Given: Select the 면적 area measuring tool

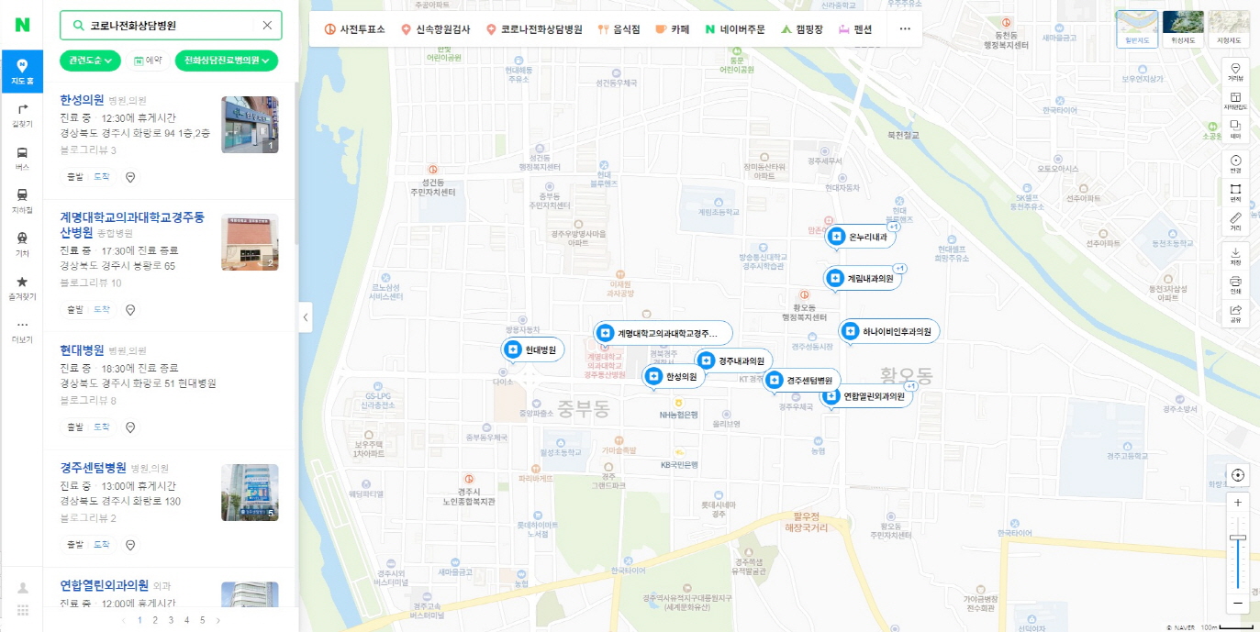Looking at the screenshot, I should click(1235, 193).
